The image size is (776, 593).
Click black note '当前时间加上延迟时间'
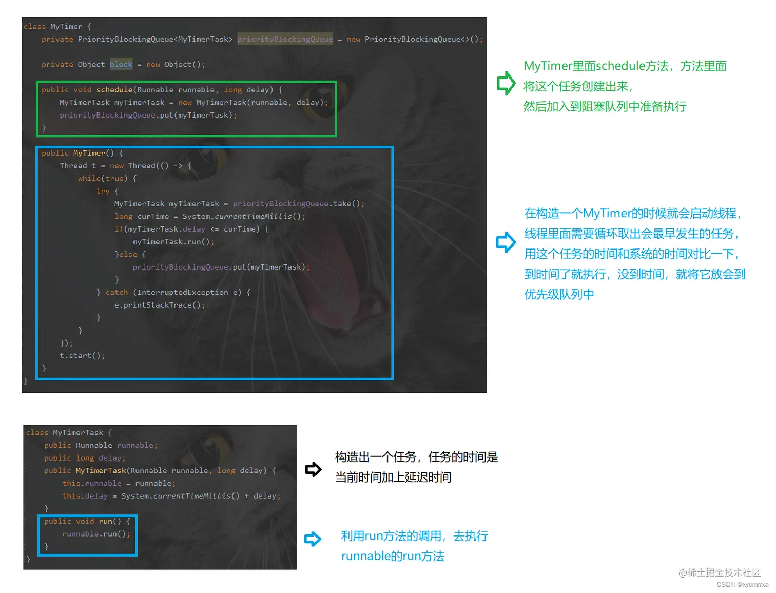point(393,477)
